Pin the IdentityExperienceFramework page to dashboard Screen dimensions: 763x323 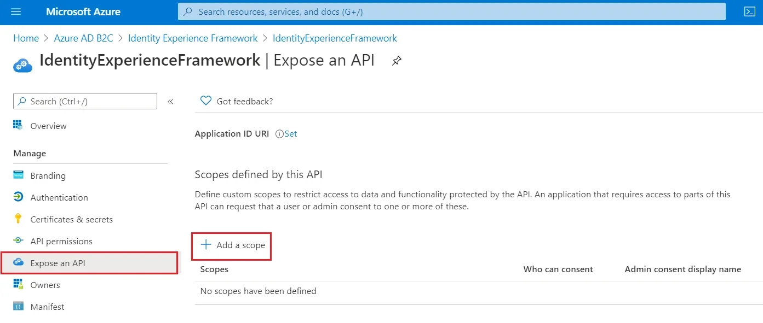[x=396, y=61]
